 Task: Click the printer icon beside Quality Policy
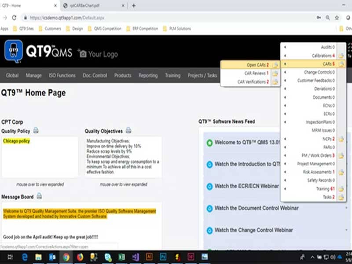36,131
